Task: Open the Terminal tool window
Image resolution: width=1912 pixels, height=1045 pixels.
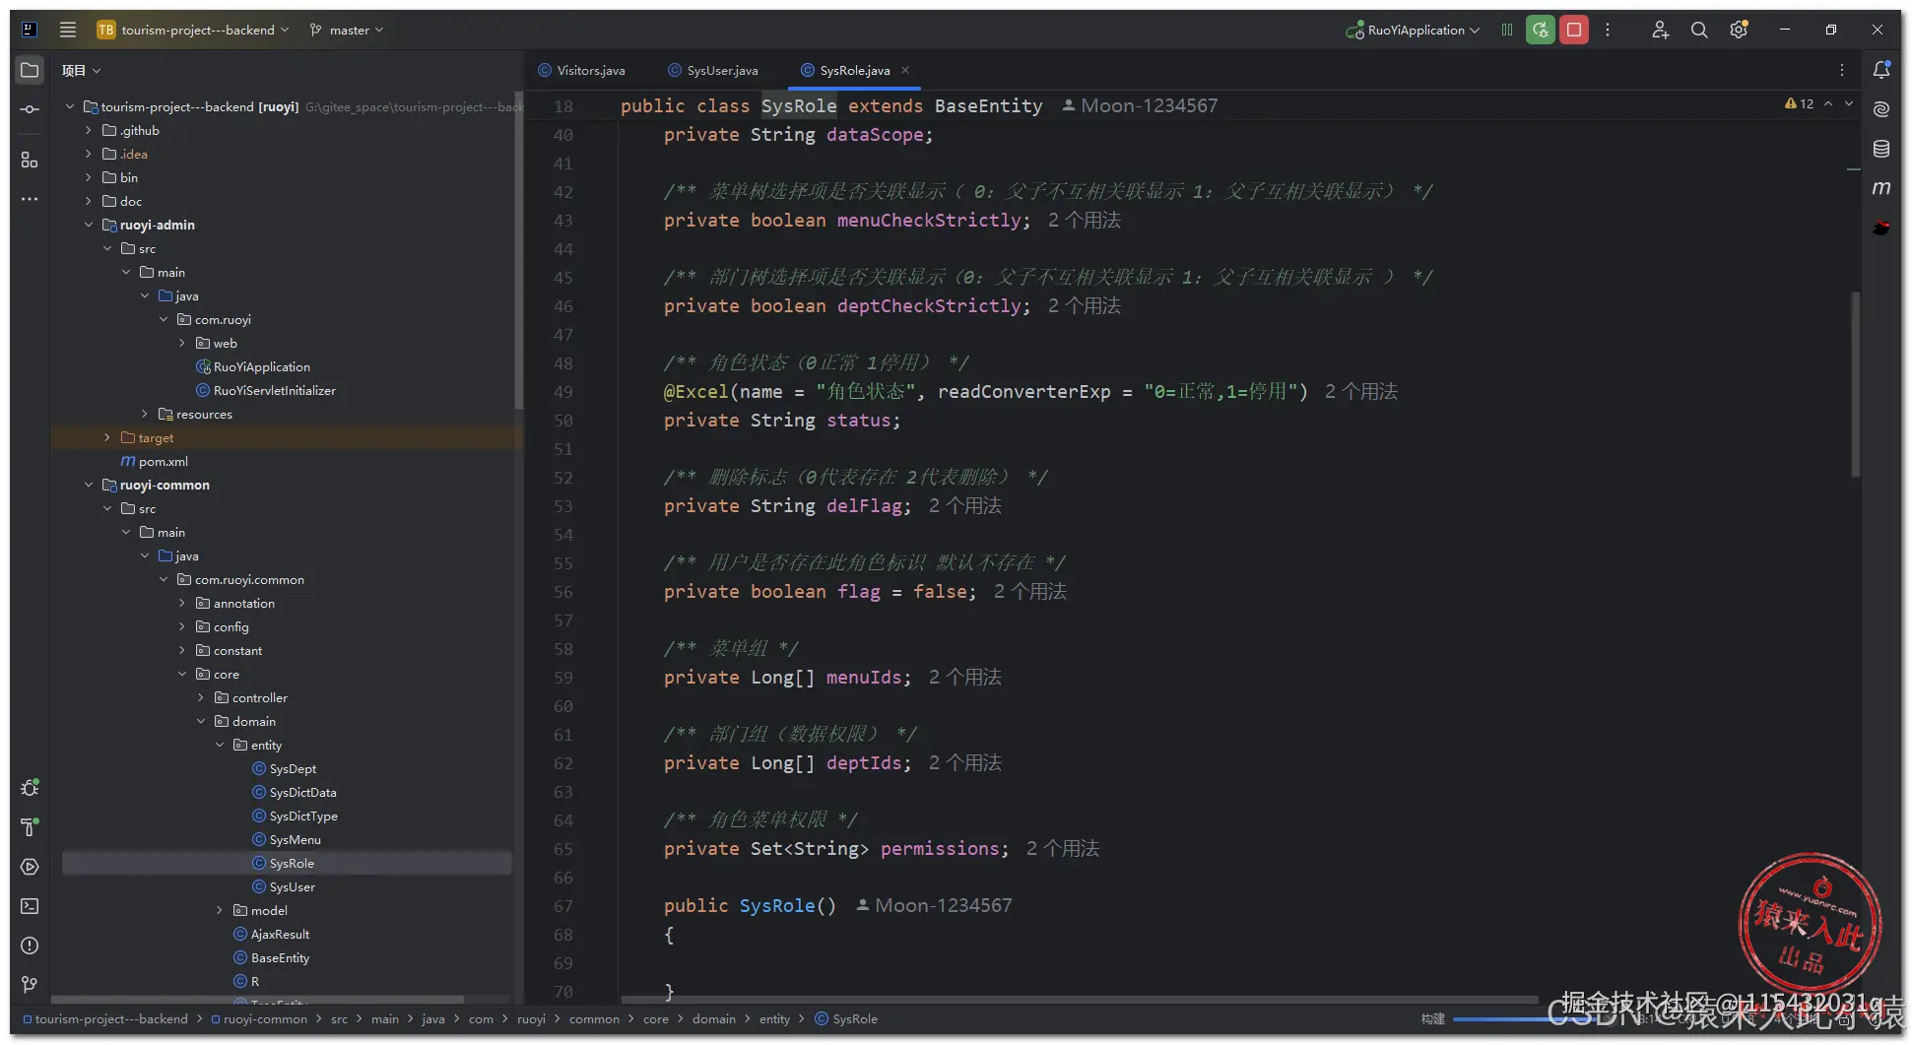Action: pyautogui.click(x=30, y=906)
